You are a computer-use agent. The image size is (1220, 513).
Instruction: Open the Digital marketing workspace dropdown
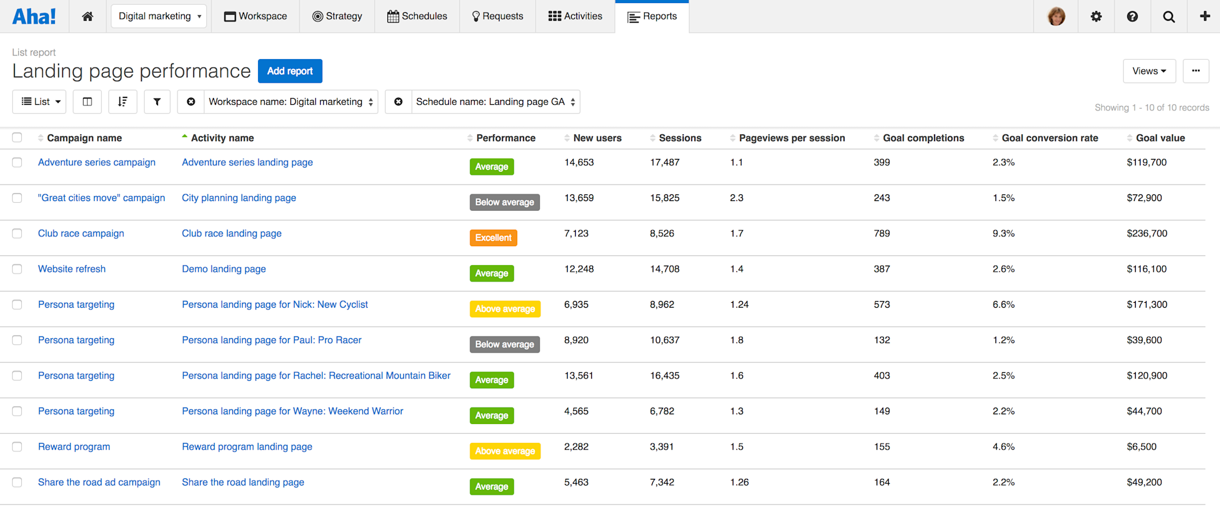(159, 16)
